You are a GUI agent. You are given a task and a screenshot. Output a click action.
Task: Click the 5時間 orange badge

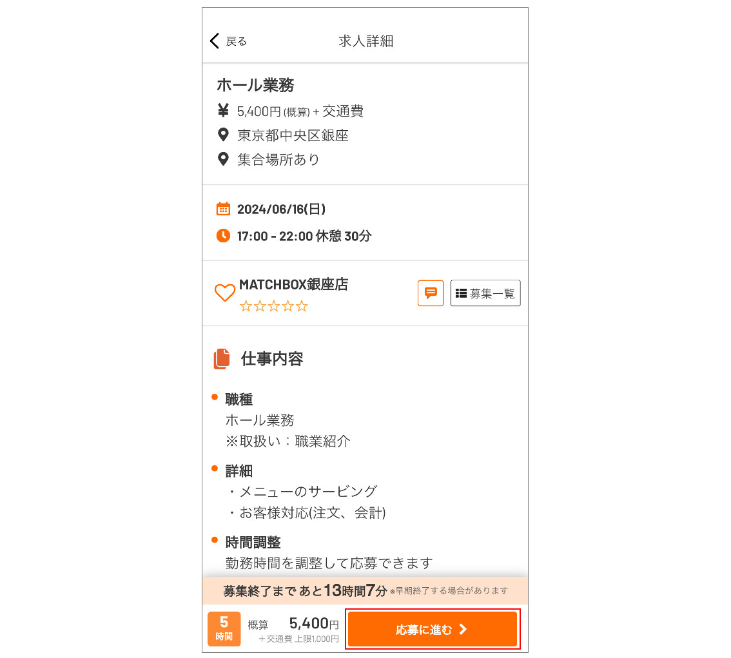click(x=224, y=629)
